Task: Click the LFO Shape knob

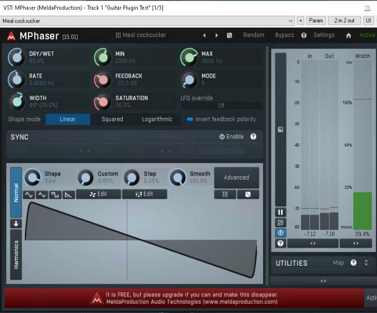Action: point(32,178)
